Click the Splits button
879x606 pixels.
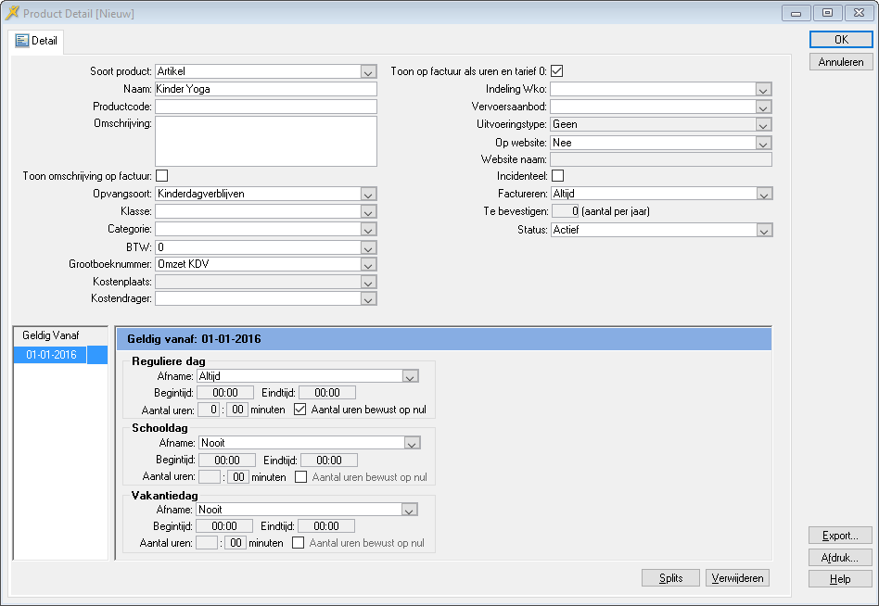point(670,578)
